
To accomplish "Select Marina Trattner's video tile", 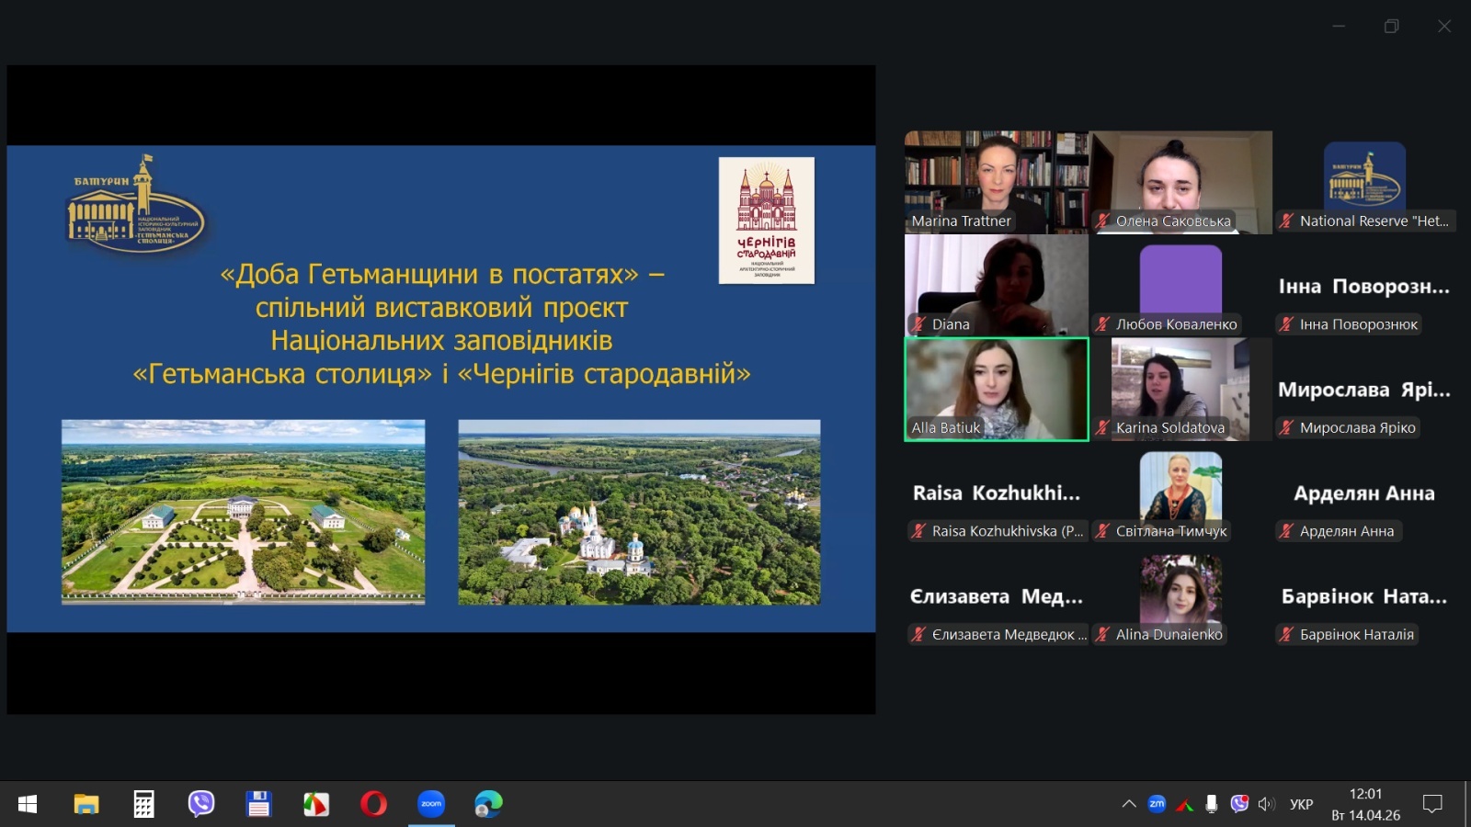I will (x=997, y=181).
